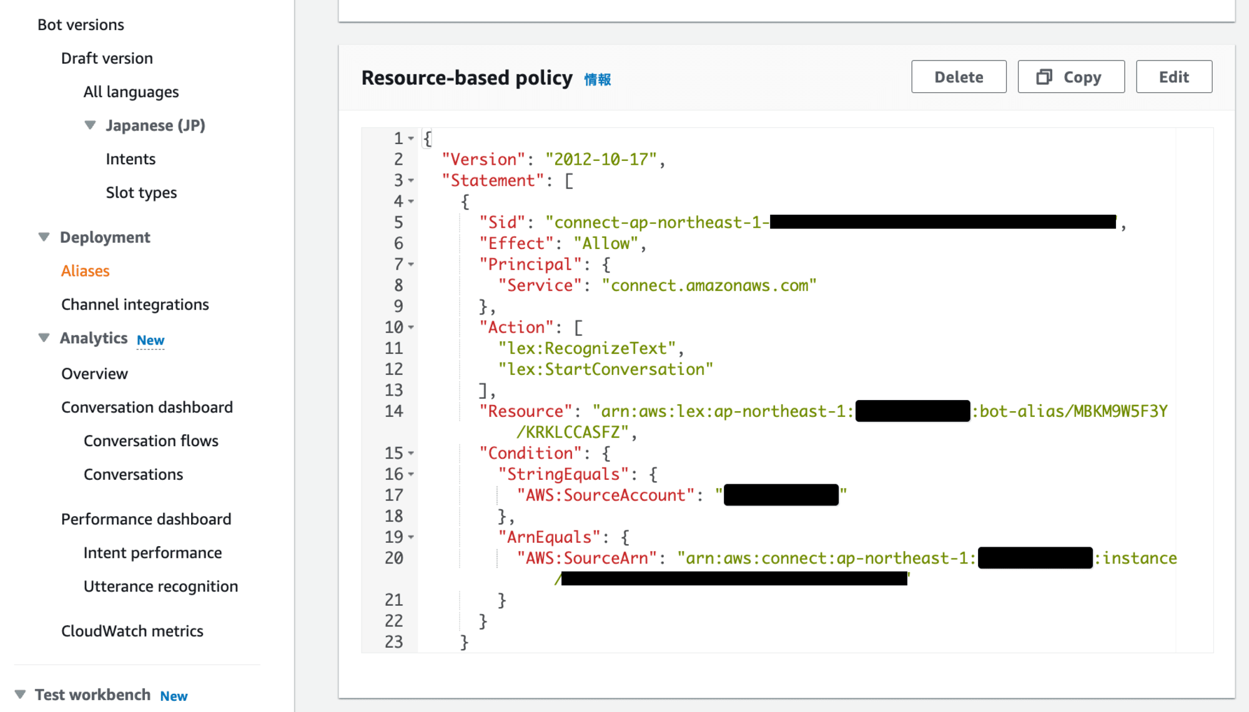Click the Resource-based policy heading
The width and height of the screenshot is (1249, 712).
467,78
